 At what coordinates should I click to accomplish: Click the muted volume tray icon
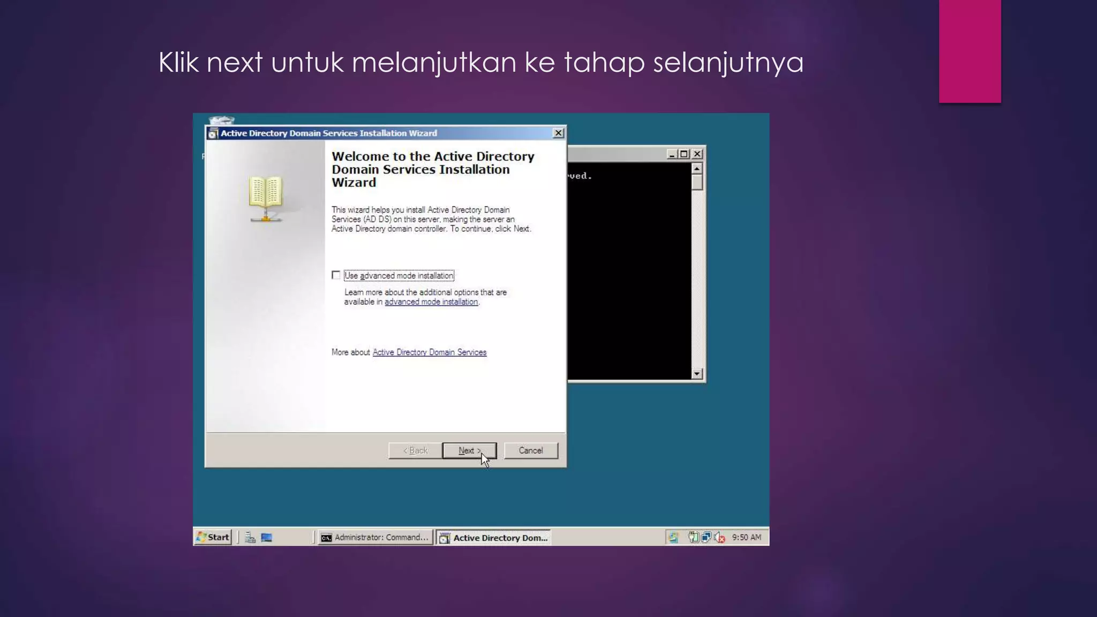coord(719,537)
